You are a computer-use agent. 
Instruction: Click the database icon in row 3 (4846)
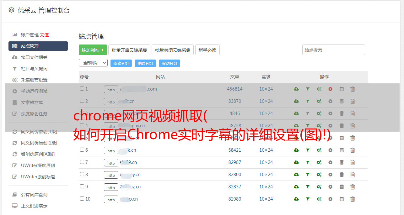pos(342,113)
